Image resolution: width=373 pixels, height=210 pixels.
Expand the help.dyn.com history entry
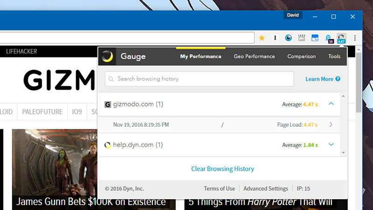331,145
